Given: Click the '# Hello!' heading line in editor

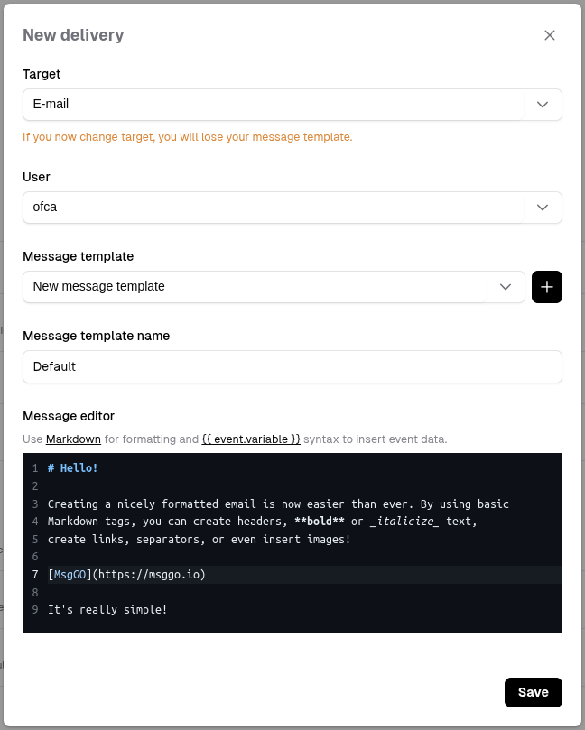Looking at the screenshot, I should [73, 468].
